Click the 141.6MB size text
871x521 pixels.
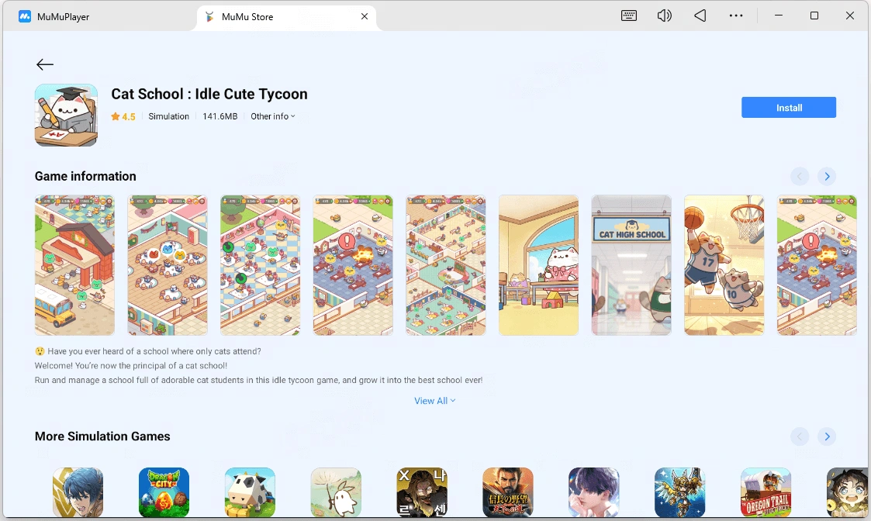point(220,116)
